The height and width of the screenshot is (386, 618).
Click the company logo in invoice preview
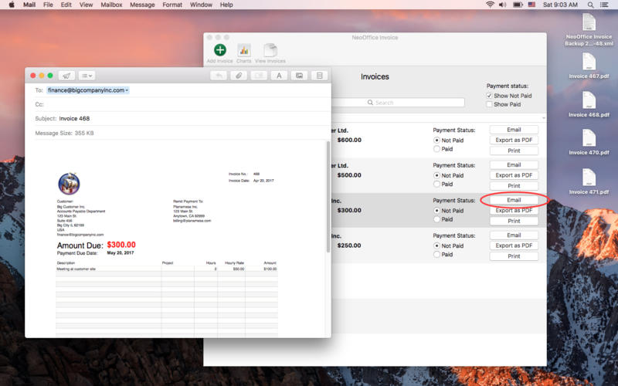pos(69,184)
